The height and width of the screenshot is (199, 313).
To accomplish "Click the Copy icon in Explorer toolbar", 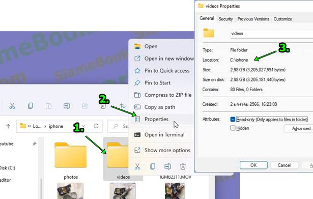I will tap(31, 106).
